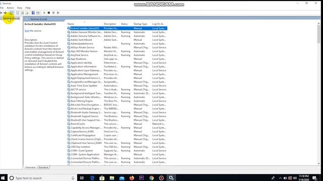Image resolution: width=323 pixels, height=181 pixels.
Task: Open the File menu
Action: pos(2,8)
